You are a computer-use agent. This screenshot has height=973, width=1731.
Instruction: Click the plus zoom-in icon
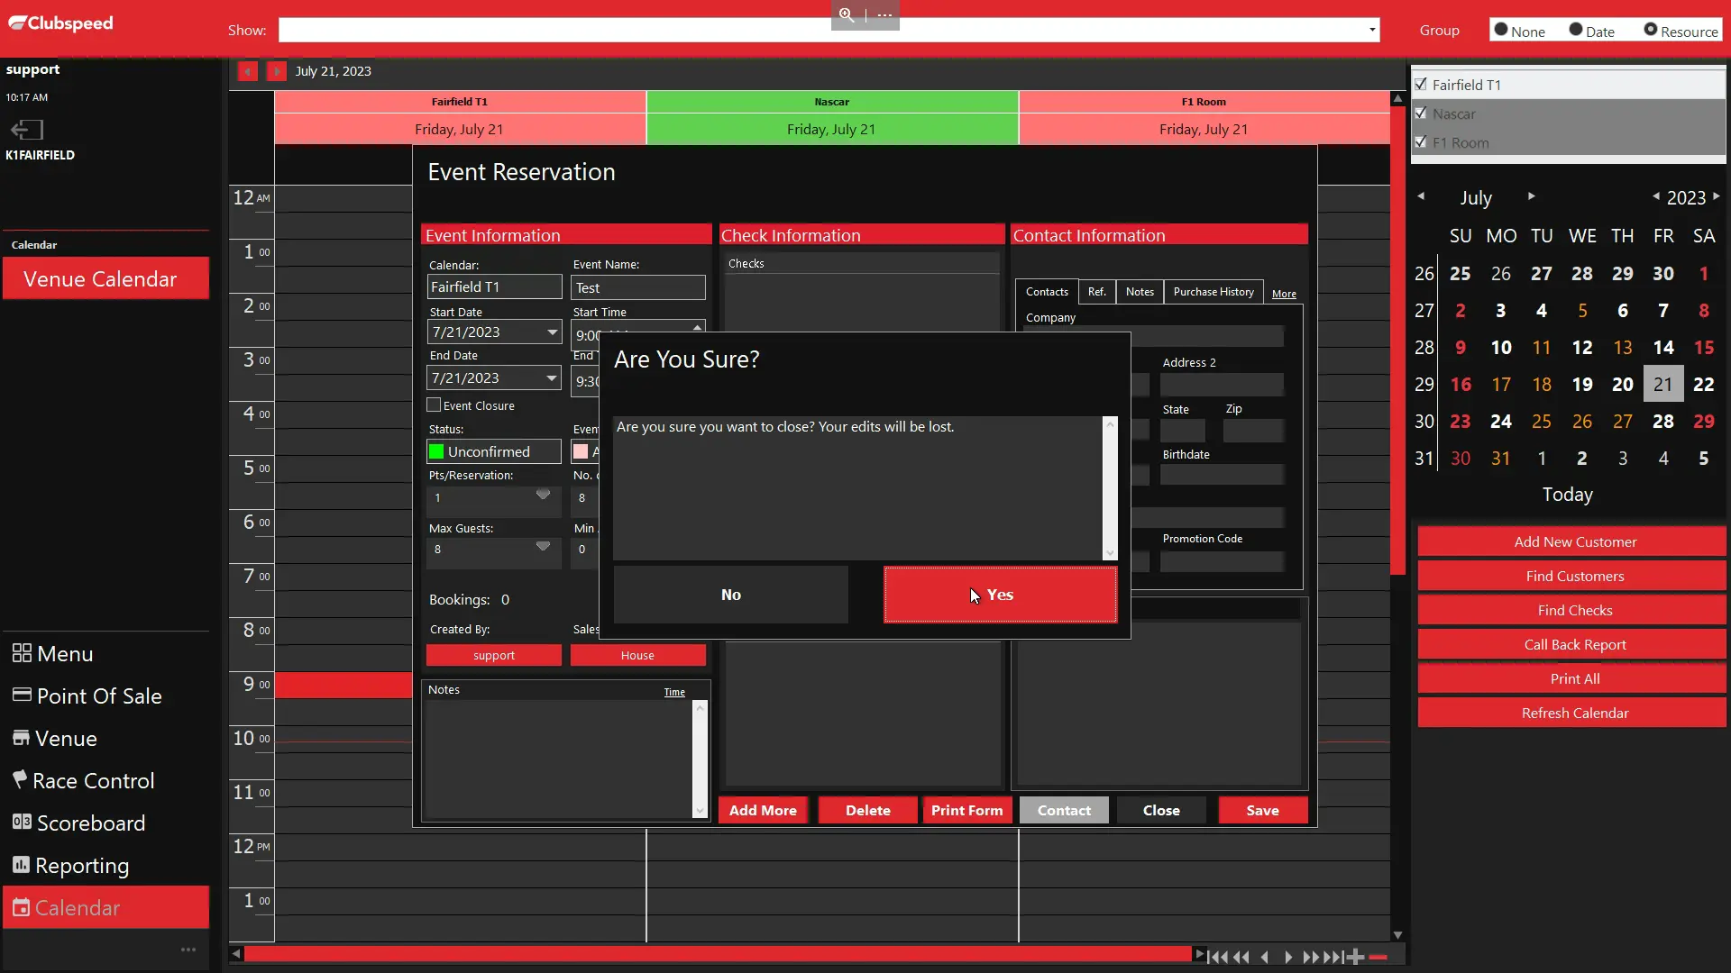click(x=1355, y=957)
